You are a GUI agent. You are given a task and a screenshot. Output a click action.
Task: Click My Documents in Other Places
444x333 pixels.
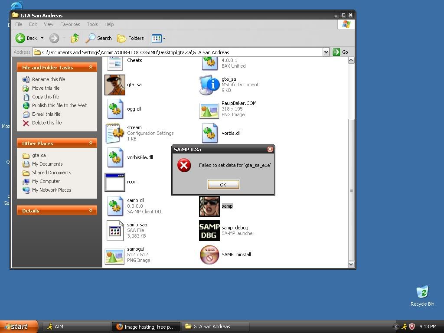(47, 164)
